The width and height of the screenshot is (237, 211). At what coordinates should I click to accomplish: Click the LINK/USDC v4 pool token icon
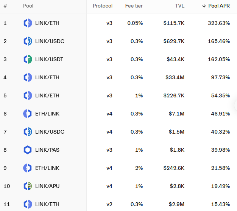(x=28, y=132)
